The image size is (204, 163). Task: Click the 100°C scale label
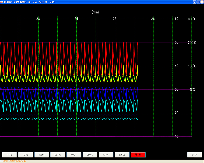(x=192, y=66)
